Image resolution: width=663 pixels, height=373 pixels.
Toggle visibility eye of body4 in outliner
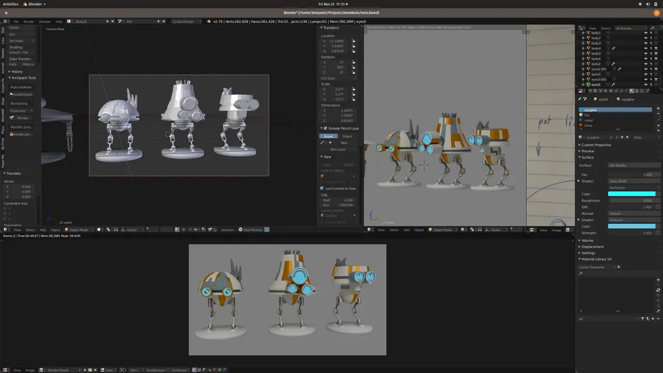pyautogui.click(x=646, y=48)
